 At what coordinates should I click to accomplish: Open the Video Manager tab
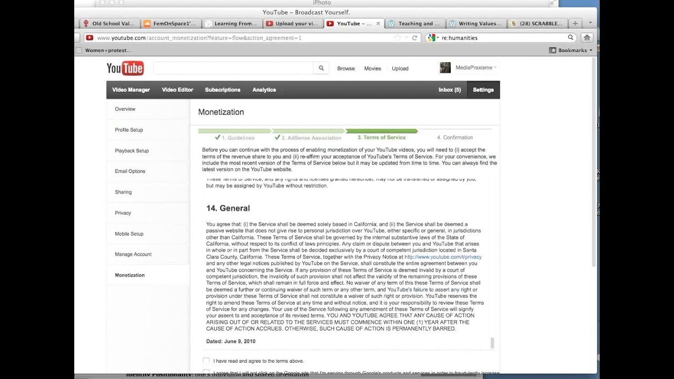[131, 90]
